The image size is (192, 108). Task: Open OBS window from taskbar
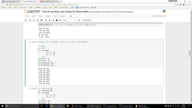[x=94, y=106]
